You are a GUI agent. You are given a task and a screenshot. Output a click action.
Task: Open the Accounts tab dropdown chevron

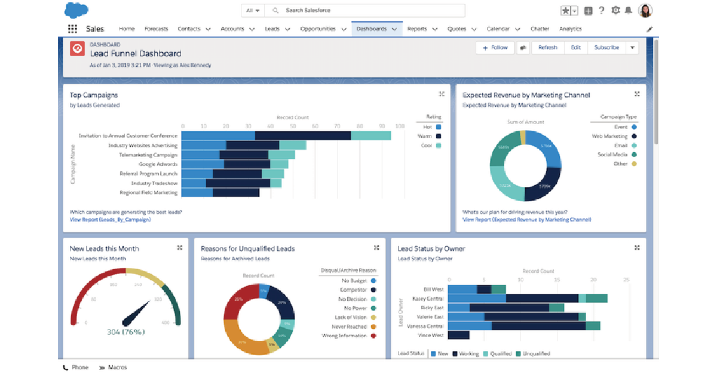pos(252,29)
